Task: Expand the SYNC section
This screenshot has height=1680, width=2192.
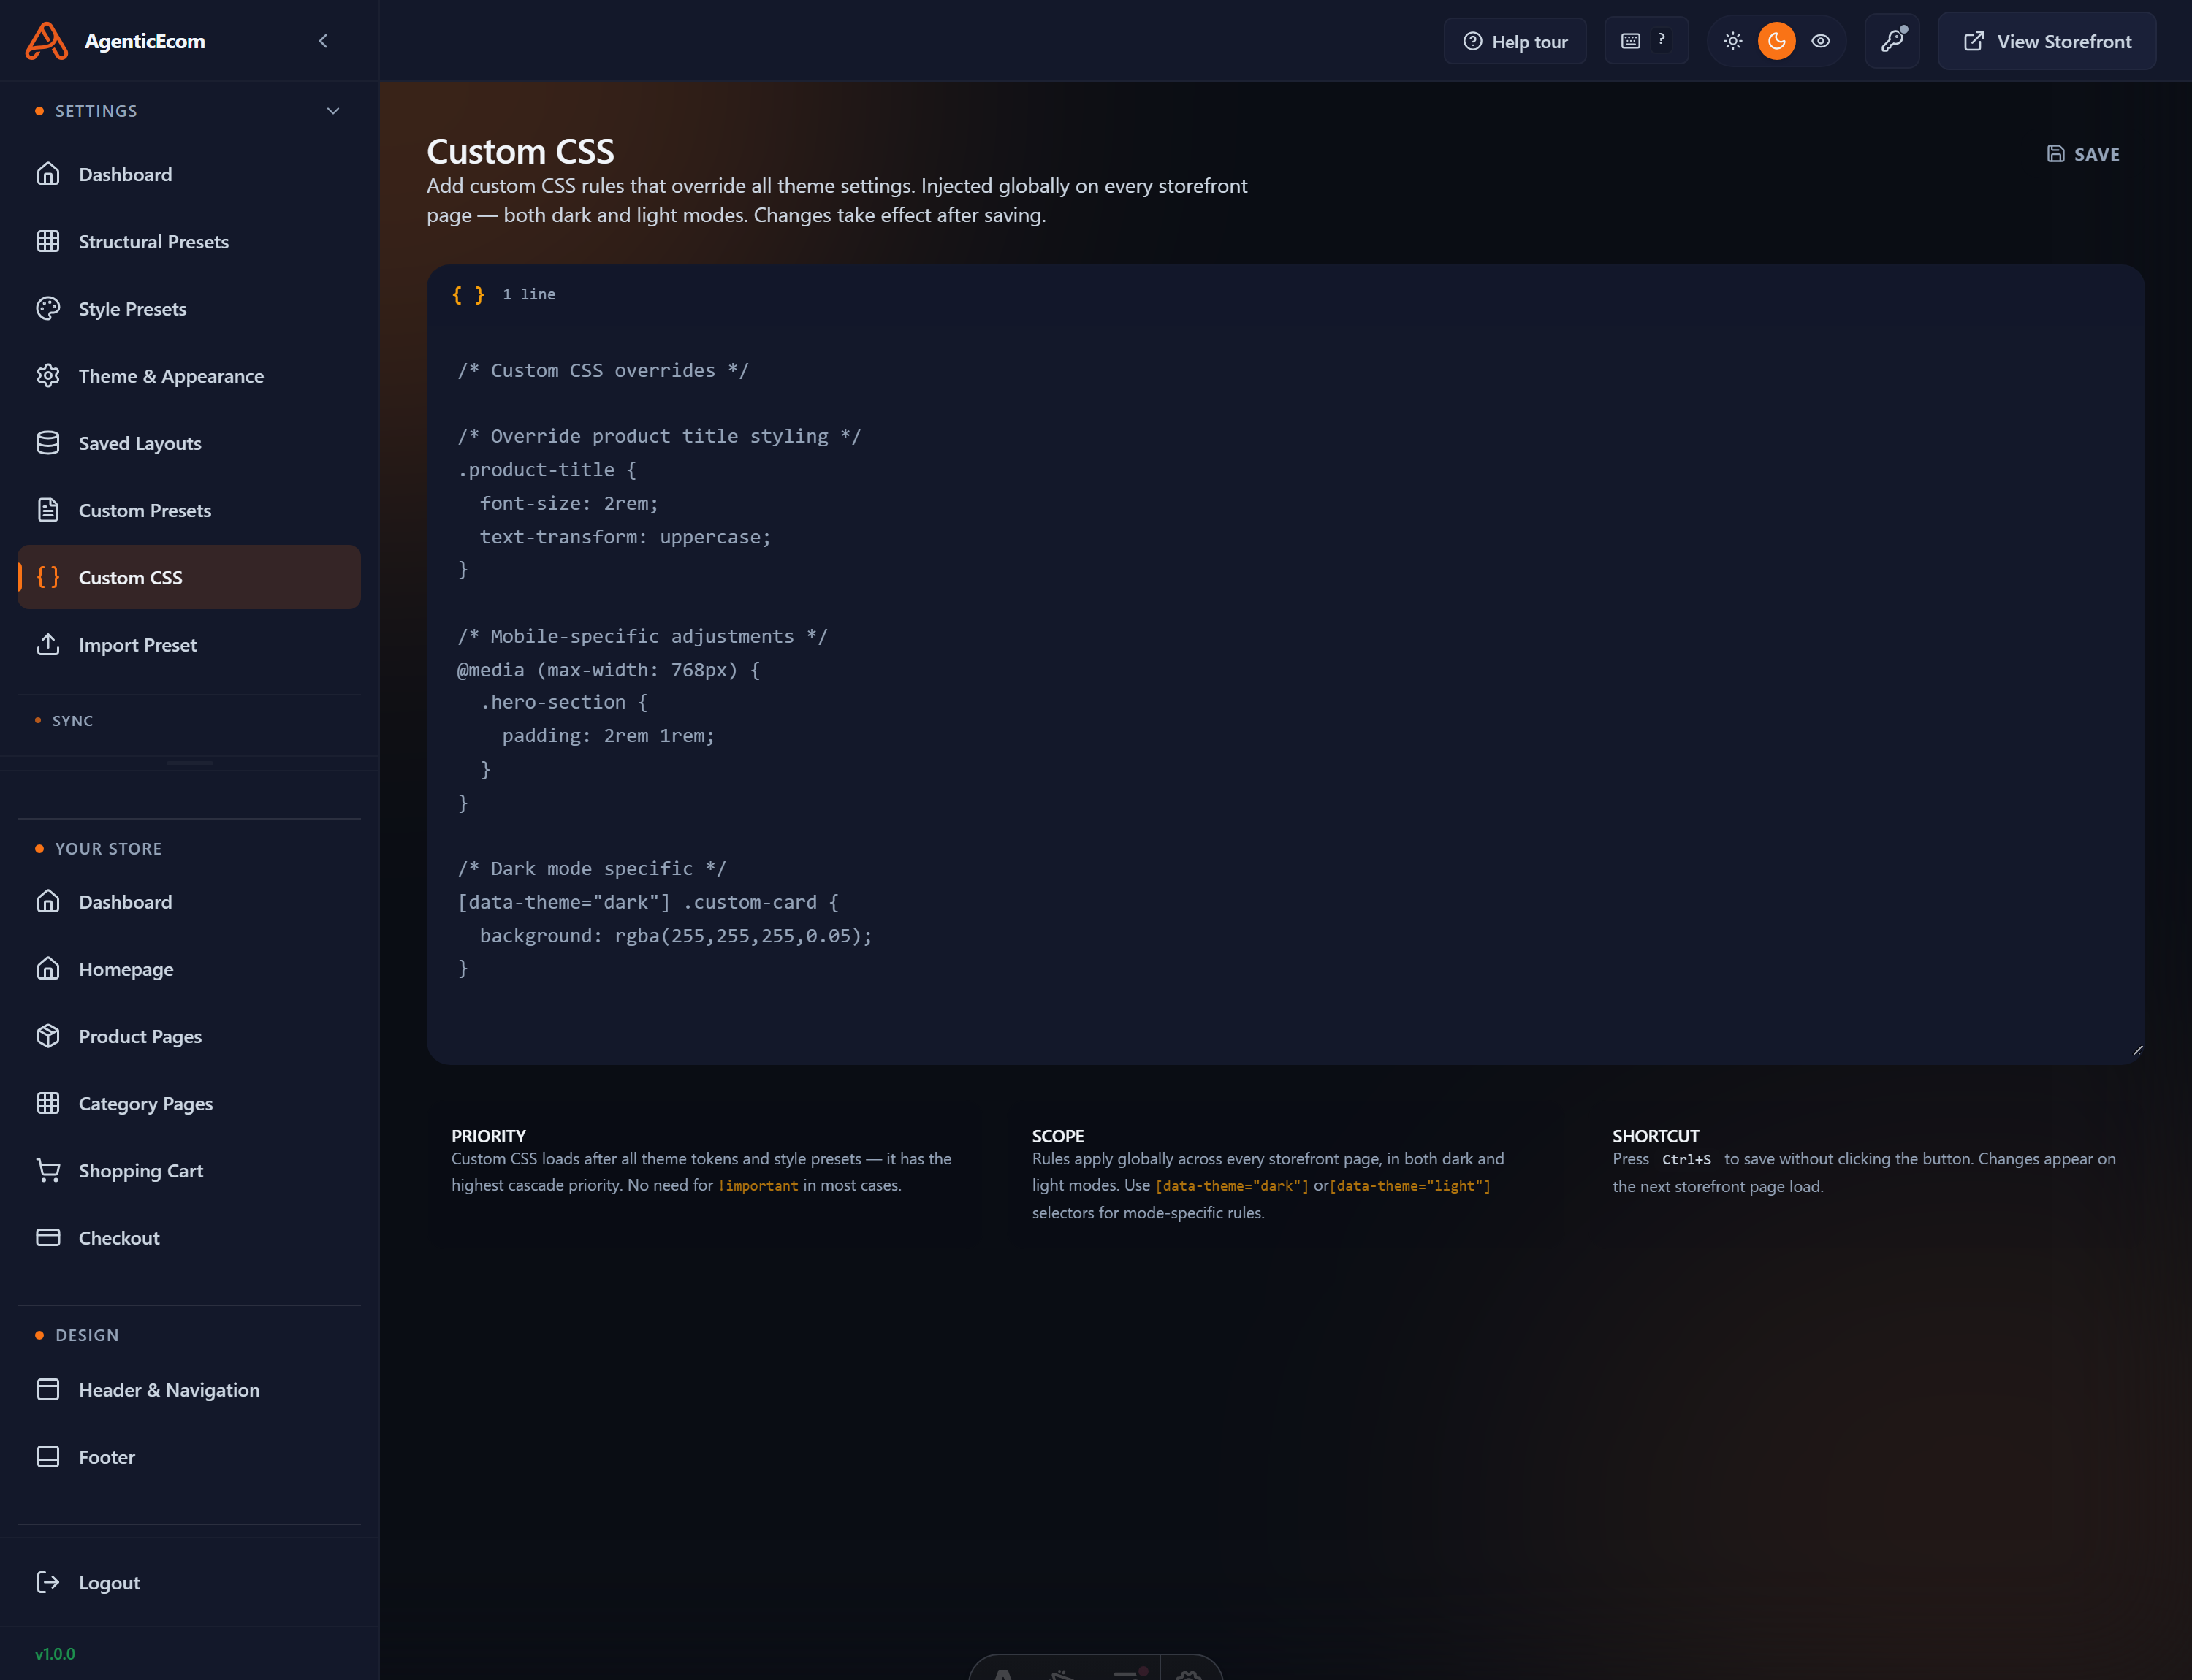Action: tap(72, 720)
